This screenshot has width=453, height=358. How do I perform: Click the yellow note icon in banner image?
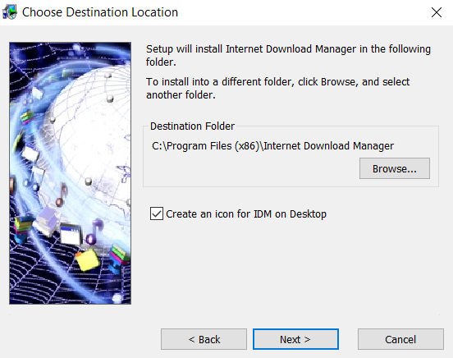pyautogui.click(x=88, y=260)
